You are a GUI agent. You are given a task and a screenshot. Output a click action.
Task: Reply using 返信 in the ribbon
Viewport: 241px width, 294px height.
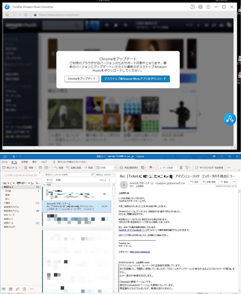click(x=59, y=168)
